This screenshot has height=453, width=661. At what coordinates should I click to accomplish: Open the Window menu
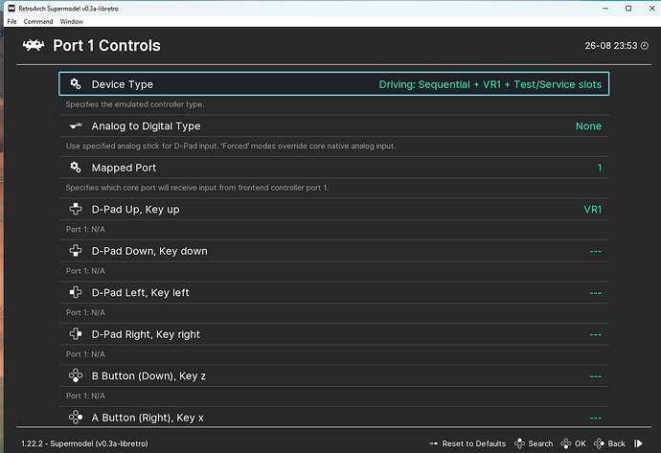click(x=71, y=21)
